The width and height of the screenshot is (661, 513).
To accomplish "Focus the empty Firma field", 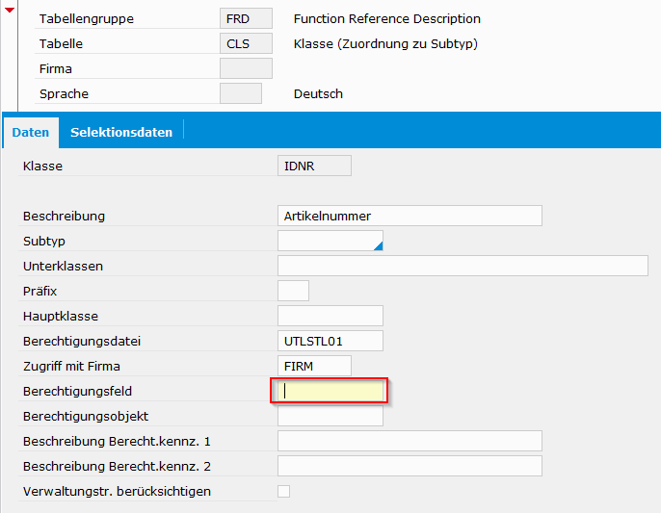I will [x=246, y=69].
